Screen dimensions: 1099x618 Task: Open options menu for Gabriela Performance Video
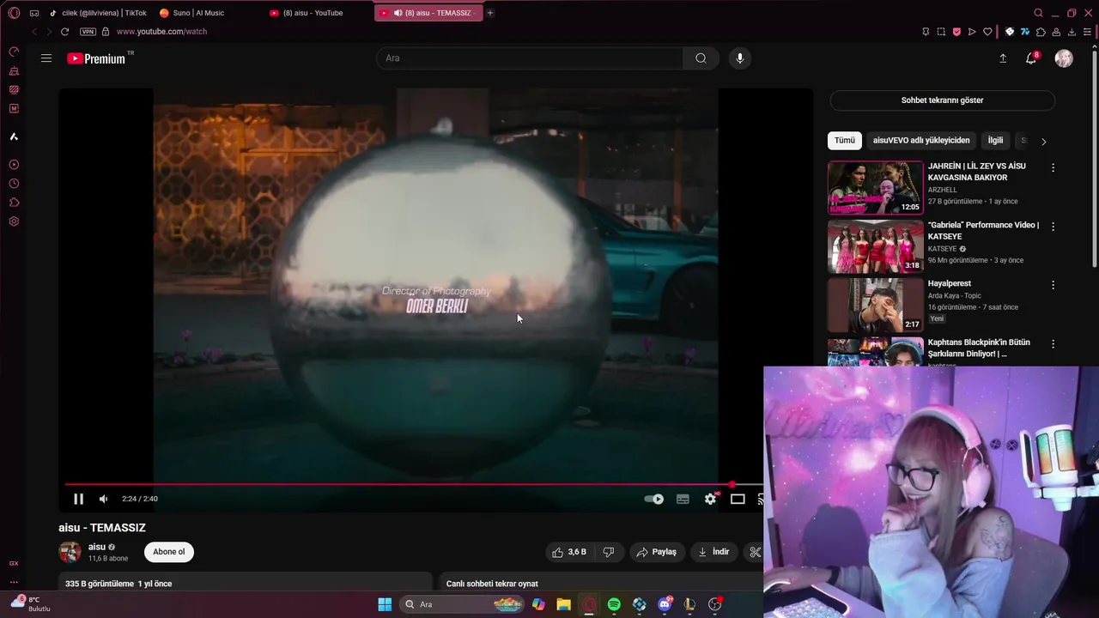coord(1053,227)
